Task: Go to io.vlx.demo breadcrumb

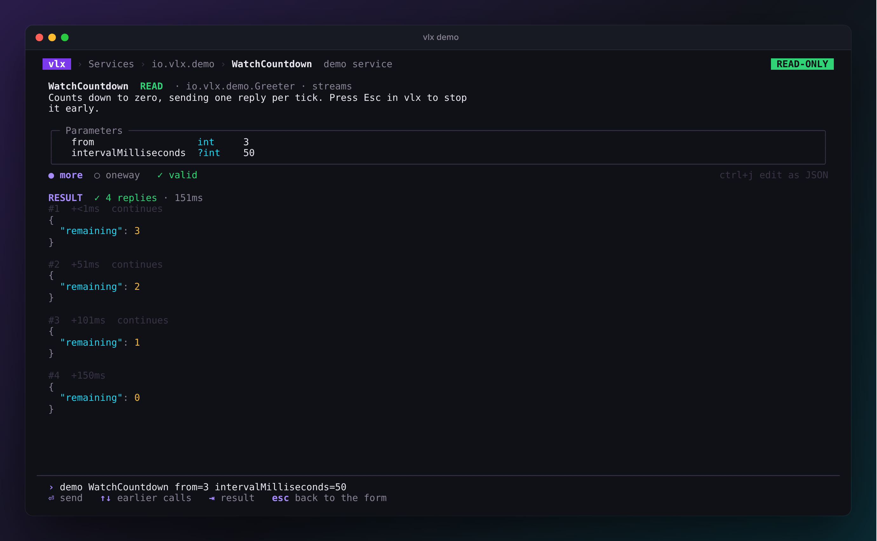Action: [x=183, y=64]
